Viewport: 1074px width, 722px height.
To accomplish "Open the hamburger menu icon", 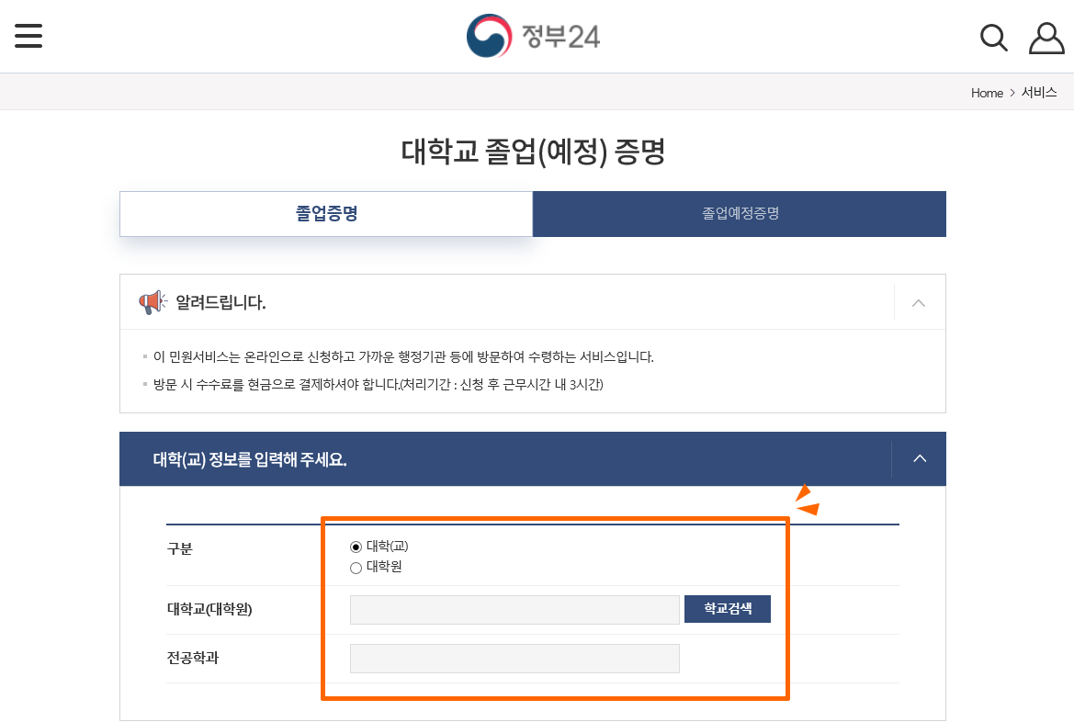I will [28, 36].
